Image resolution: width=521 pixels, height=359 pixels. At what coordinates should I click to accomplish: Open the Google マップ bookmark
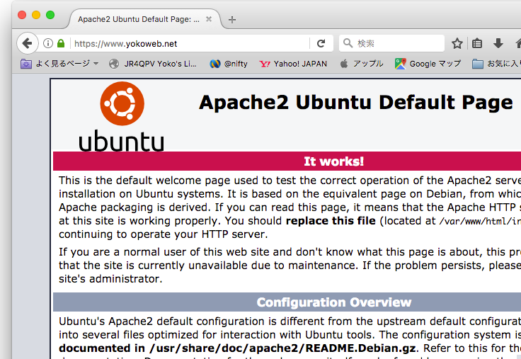point(428,64)
